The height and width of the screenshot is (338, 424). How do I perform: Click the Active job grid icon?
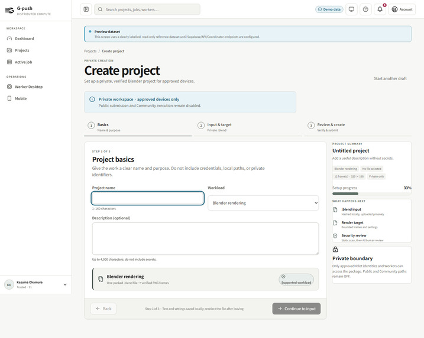(9, 62)
